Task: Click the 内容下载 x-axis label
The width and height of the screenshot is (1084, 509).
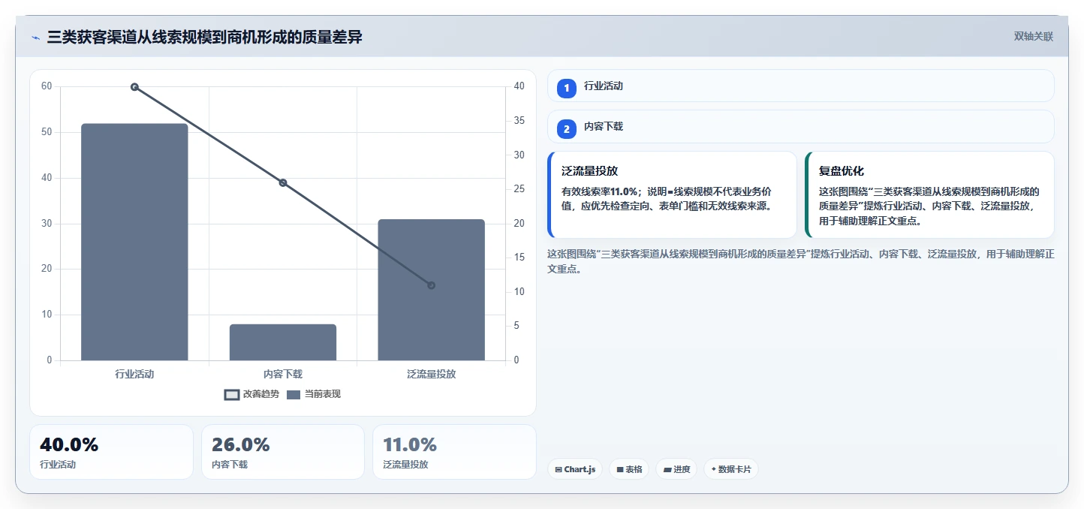Action: coord(283,374)
